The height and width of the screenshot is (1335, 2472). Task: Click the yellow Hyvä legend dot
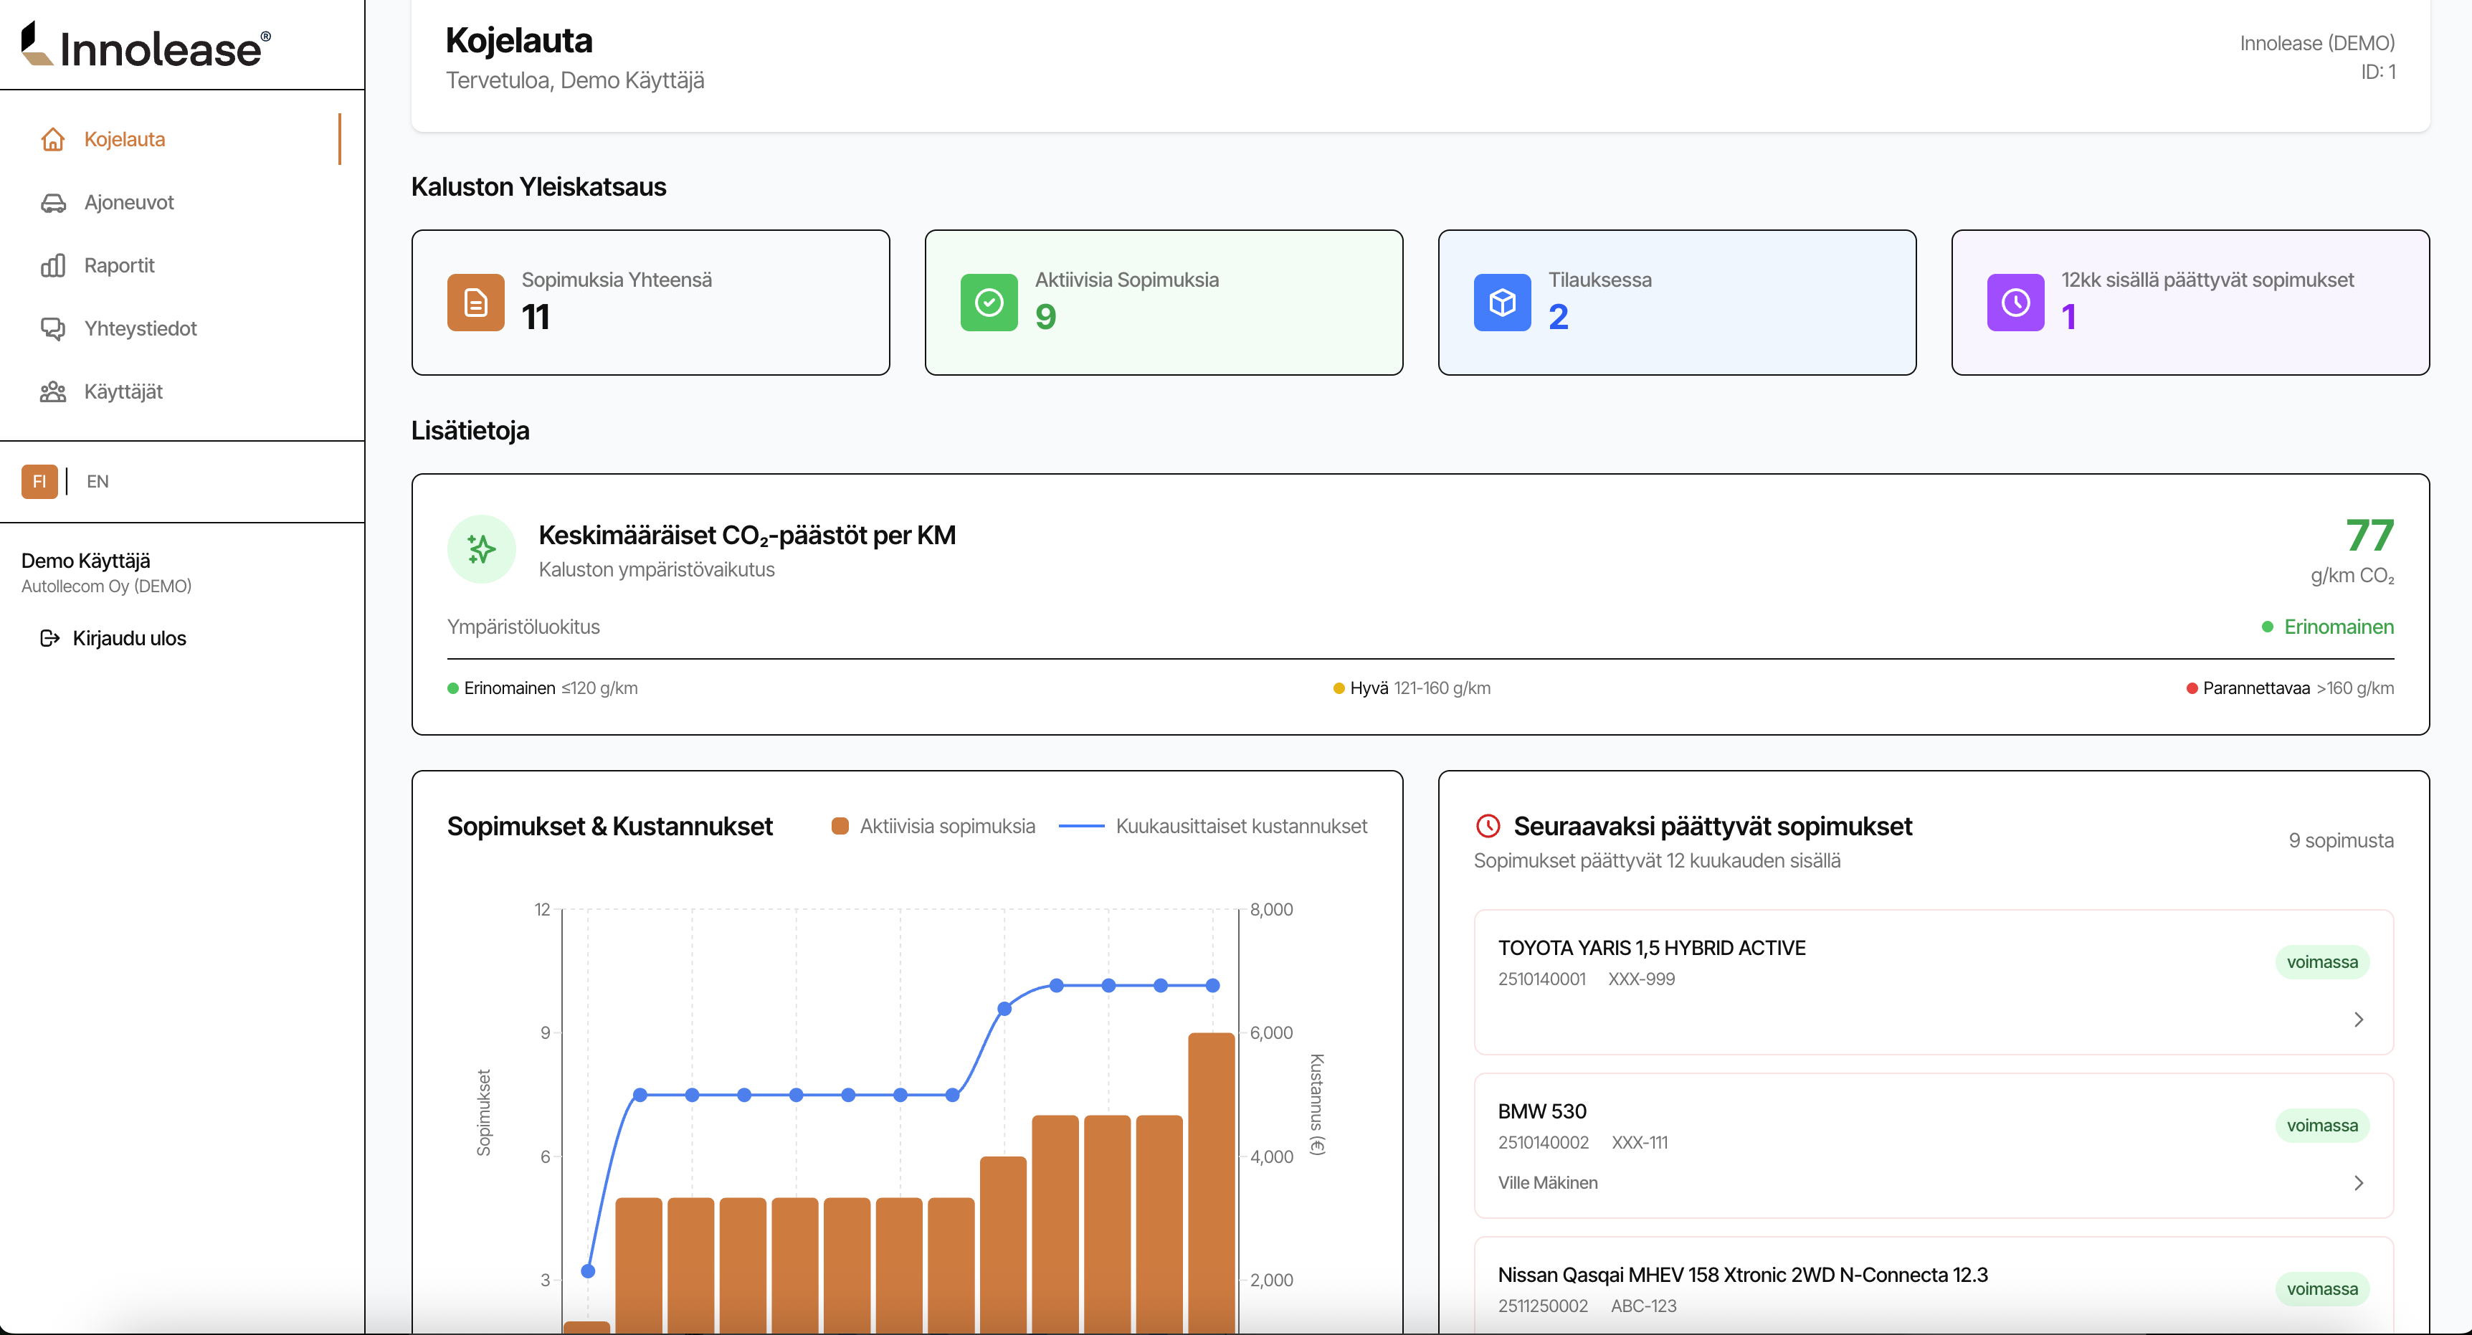pyautogui.click(x=1339, y=688)
